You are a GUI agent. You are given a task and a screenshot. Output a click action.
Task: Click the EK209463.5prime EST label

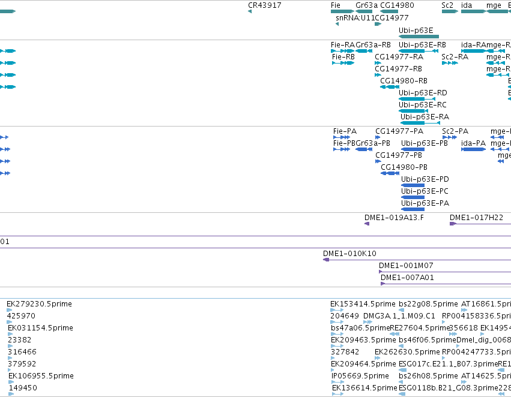point(363,340)
